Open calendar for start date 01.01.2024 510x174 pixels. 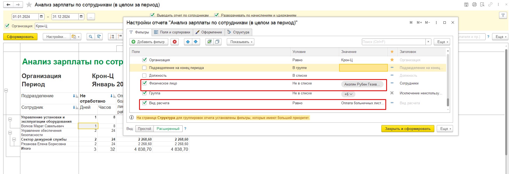[x=41, y=17]
